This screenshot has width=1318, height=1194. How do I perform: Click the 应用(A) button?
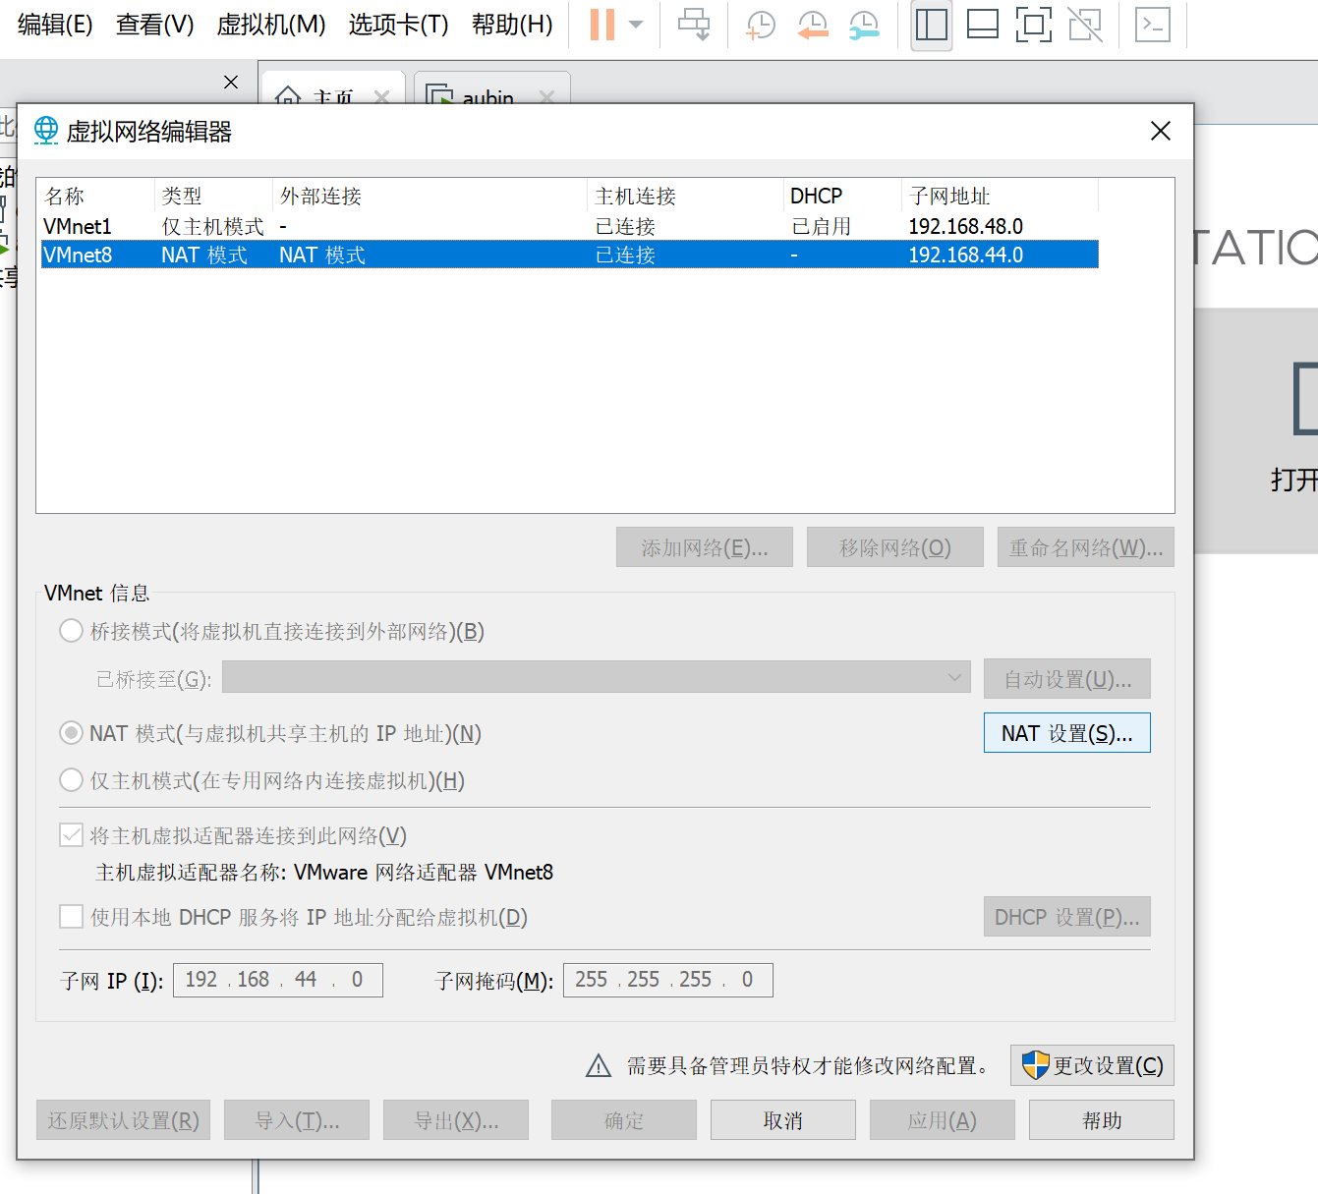[943, 1120]
